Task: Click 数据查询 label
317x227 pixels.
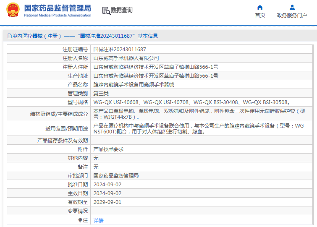Action: point(121,10)
